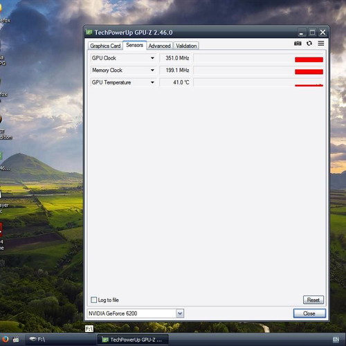Switch to the Advanced tab
This screenshot has width=346, height=346.
point(159,46)
